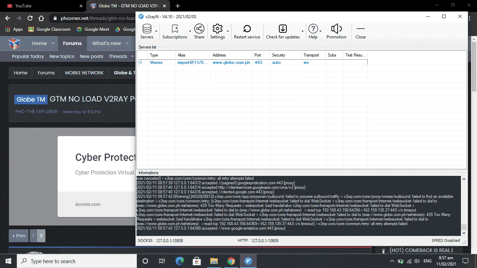Reload the Chrome page
477x268 pixels.
[30, 18]
